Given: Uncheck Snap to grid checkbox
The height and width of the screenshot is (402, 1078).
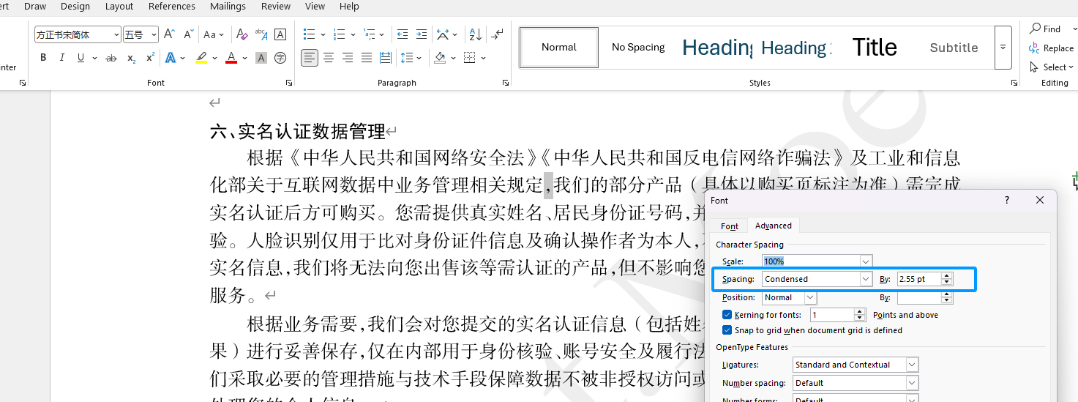Looking at the screenshot, I should tap(727, 330).
